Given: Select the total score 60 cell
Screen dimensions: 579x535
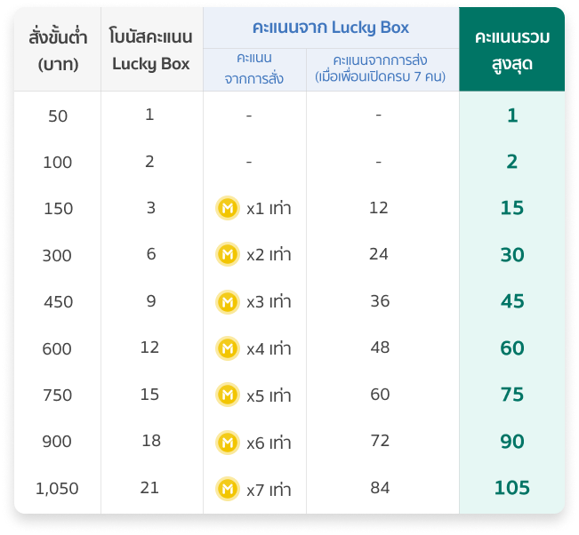Looking at the screenshot, I should tap(511, 348).
